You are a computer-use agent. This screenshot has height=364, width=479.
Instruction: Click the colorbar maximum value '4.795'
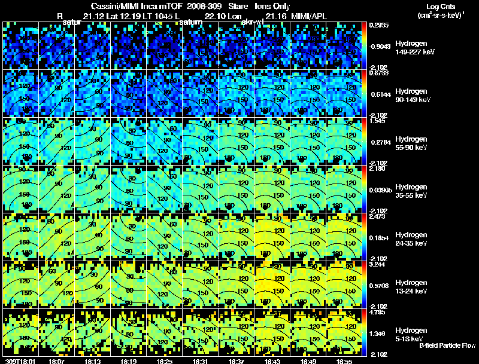(x=378, y=312)
